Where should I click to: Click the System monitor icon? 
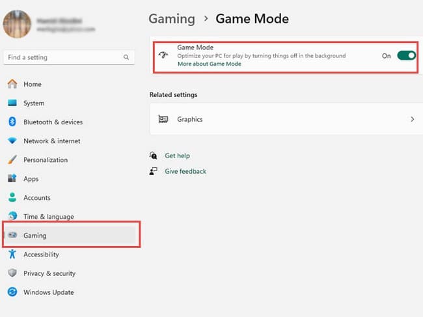[12, 103]
